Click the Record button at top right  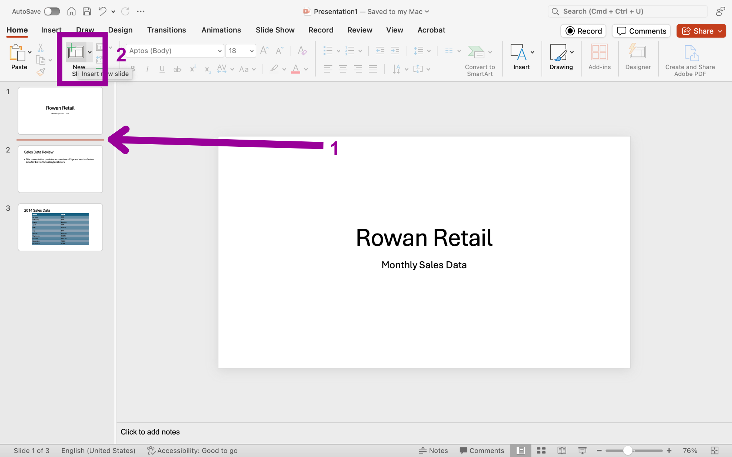pyautogui.click(x=583, y=31)
